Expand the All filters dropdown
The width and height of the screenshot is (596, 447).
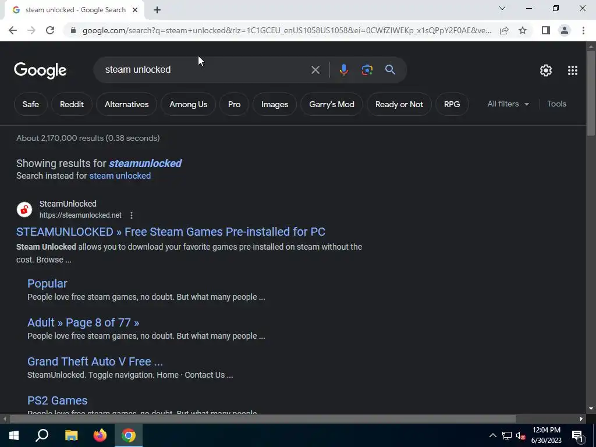[x=508, y=104]
